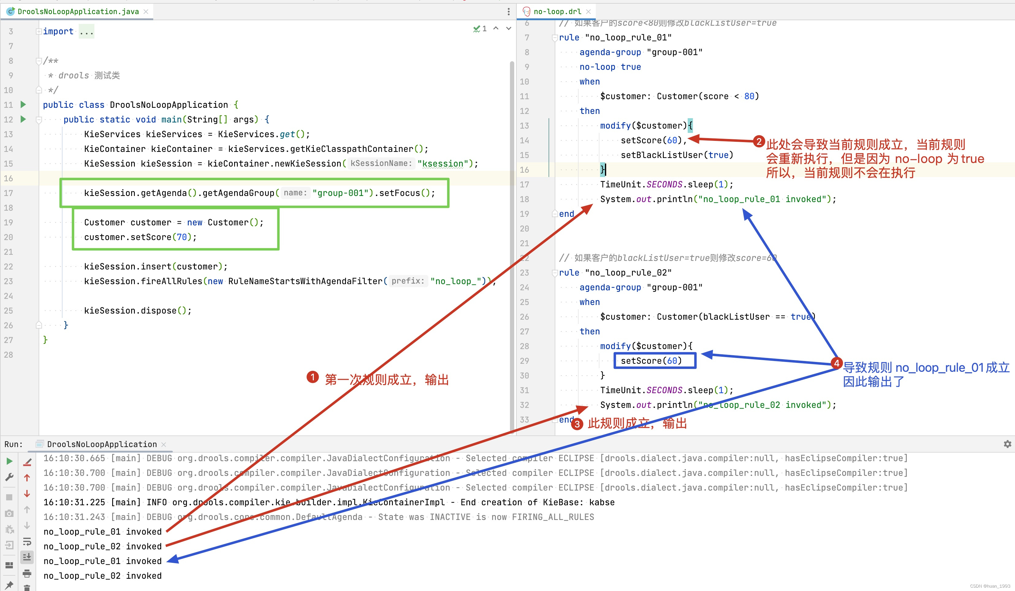Toggle scroll to end of console

(x=27, y=557)
